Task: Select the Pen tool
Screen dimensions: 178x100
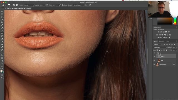Action: click(2, 50)
